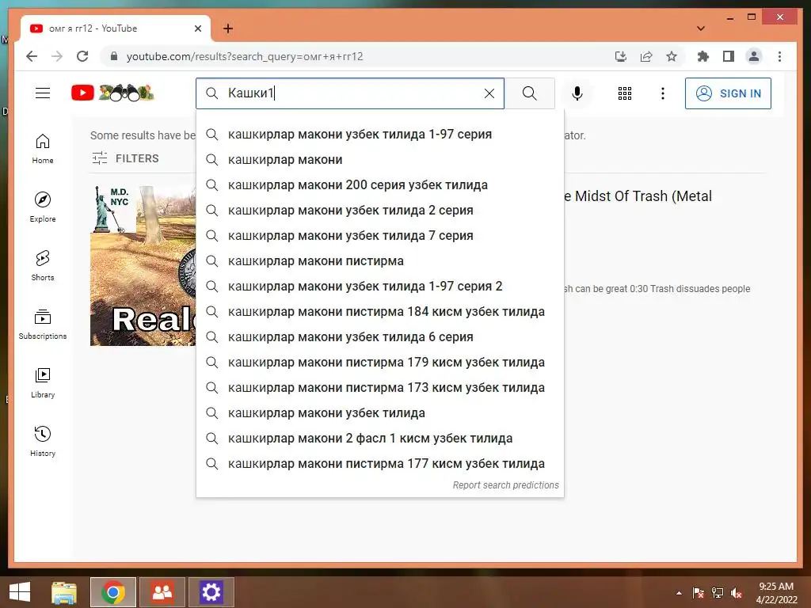This screenshot has width=811, height=608.
Task: Click the browser forward arrow
Action: click(57, 56)
